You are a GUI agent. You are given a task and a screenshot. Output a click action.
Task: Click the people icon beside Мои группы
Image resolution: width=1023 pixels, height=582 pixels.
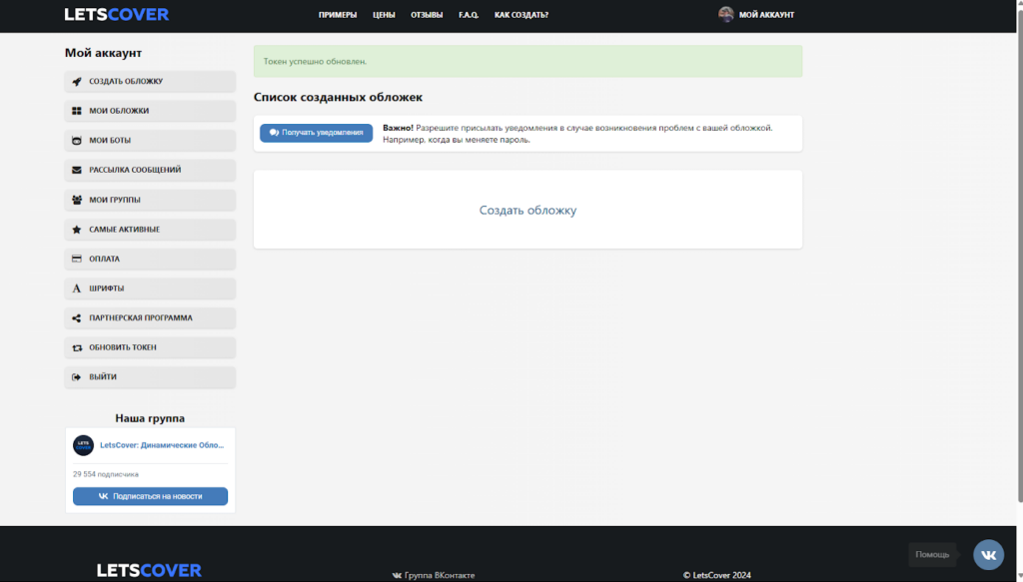(x=76, y=200)
